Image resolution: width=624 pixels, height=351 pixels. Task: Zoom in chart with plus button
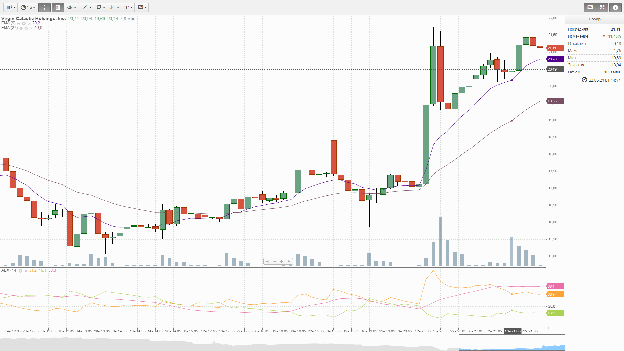coord(281,261)
